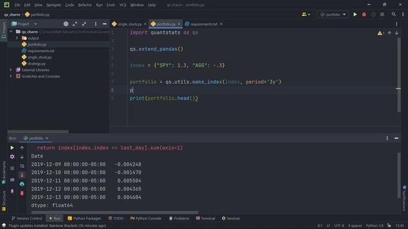Rerun portfolio in Run panel
Image resolution: width=408 pixels, height=229 pixels.
click(12, 148)
